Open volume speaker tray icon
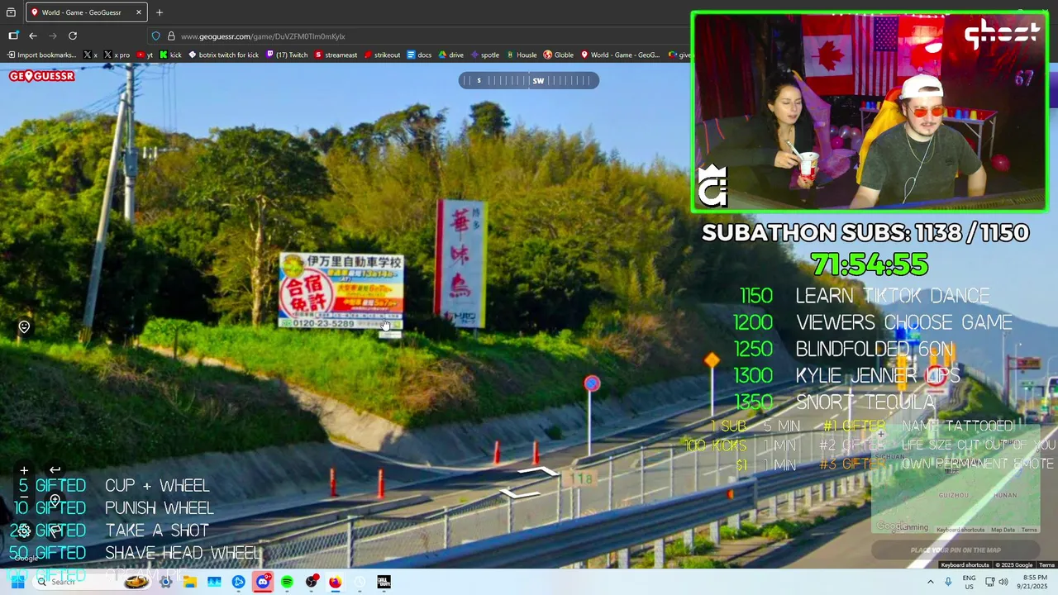 pyautogui.click(x=1003, y=582)
